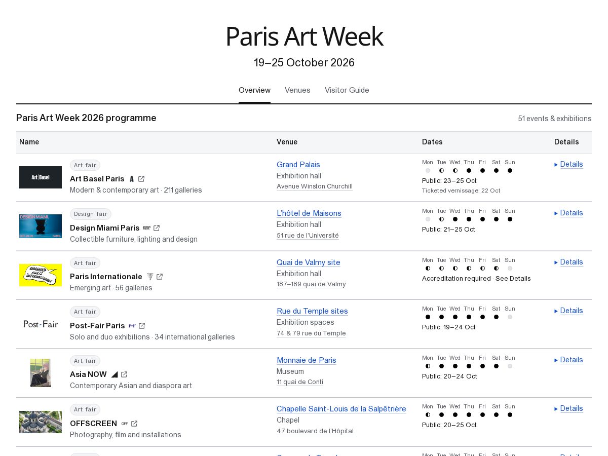Screen dimensions: 608x456
Task: Click the Art Basel Paris event name
Action: pyautogui.click(x=97, y=179)
